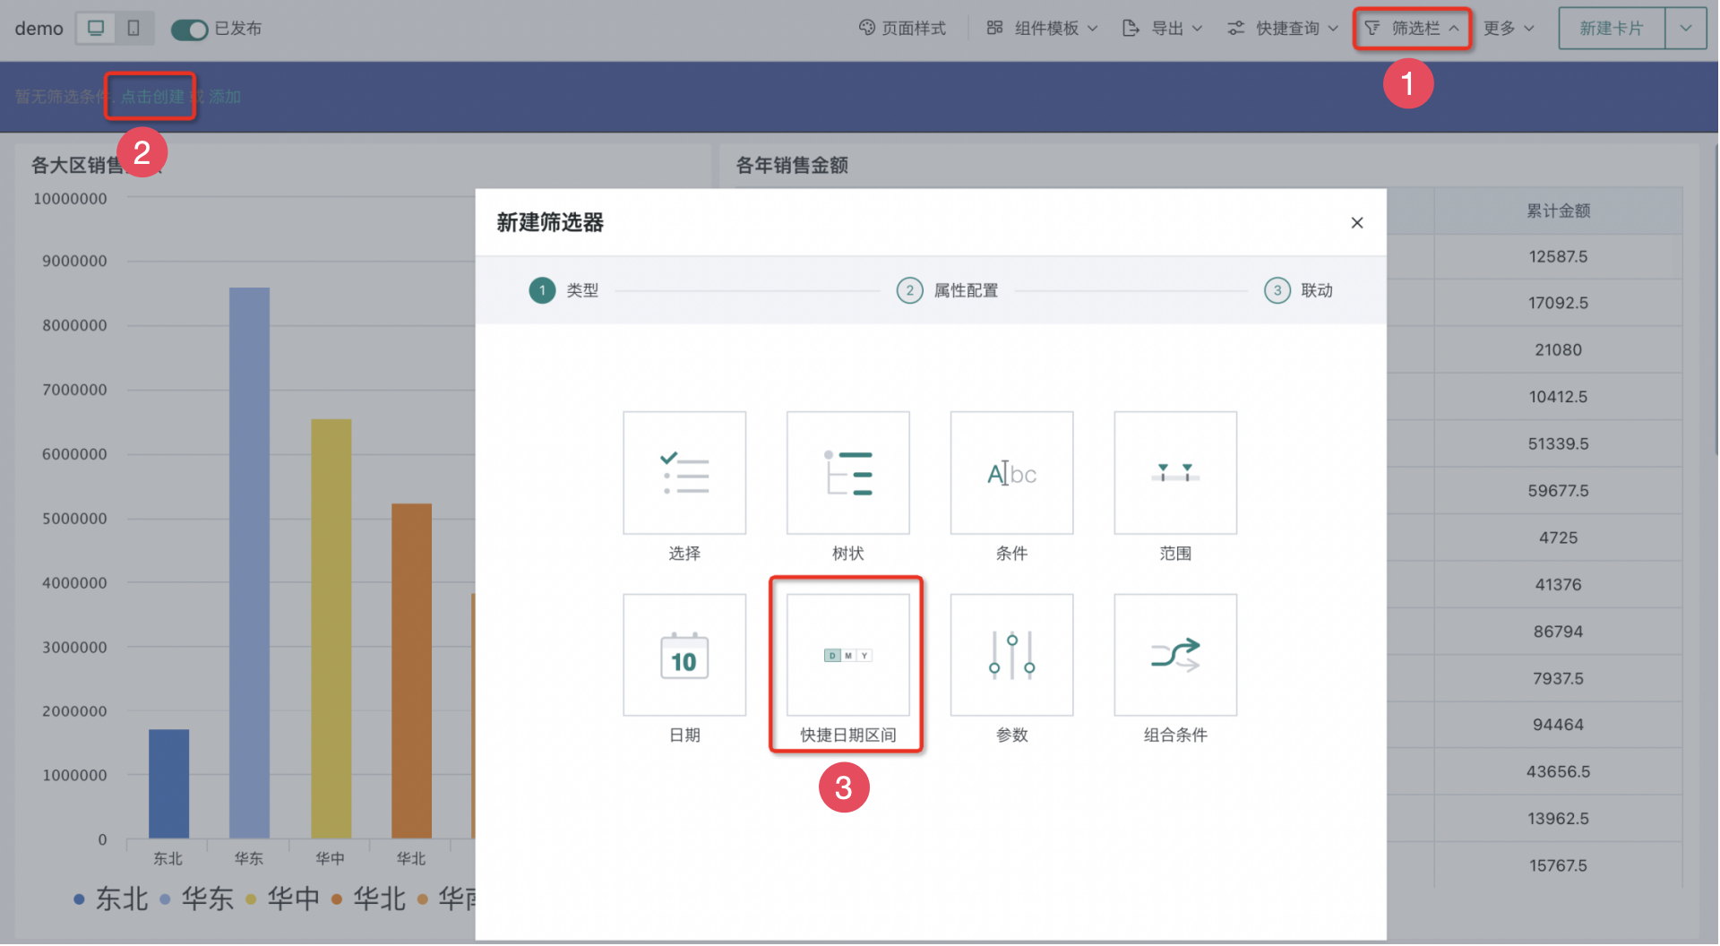The image size is (1720, 946).
Task: Click the 华北 bar in chart
Action: tap(411, 671)
